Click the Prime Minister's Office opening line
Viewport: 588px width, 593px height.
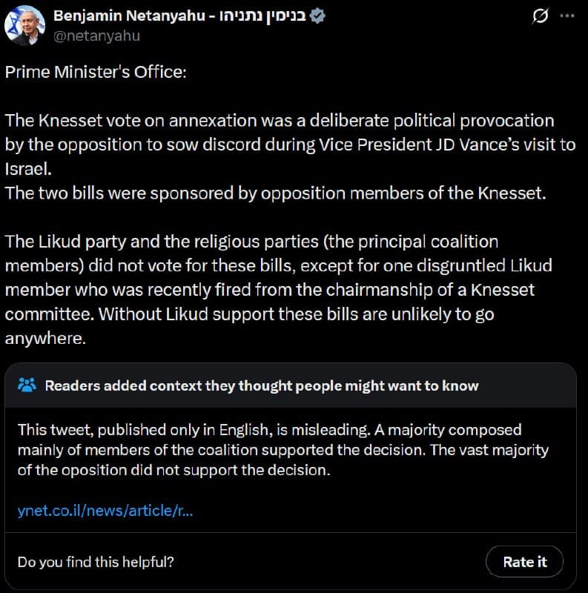pos(96,73)
